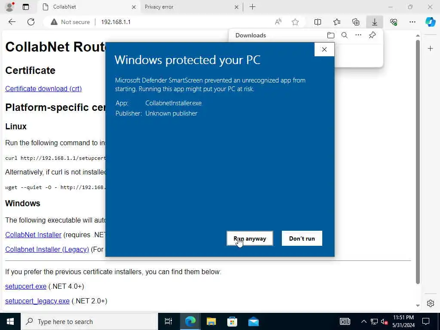Viewport: 440px width, 330px height.
Task: Toggle the split screen icon
Action: coord(318,22)
